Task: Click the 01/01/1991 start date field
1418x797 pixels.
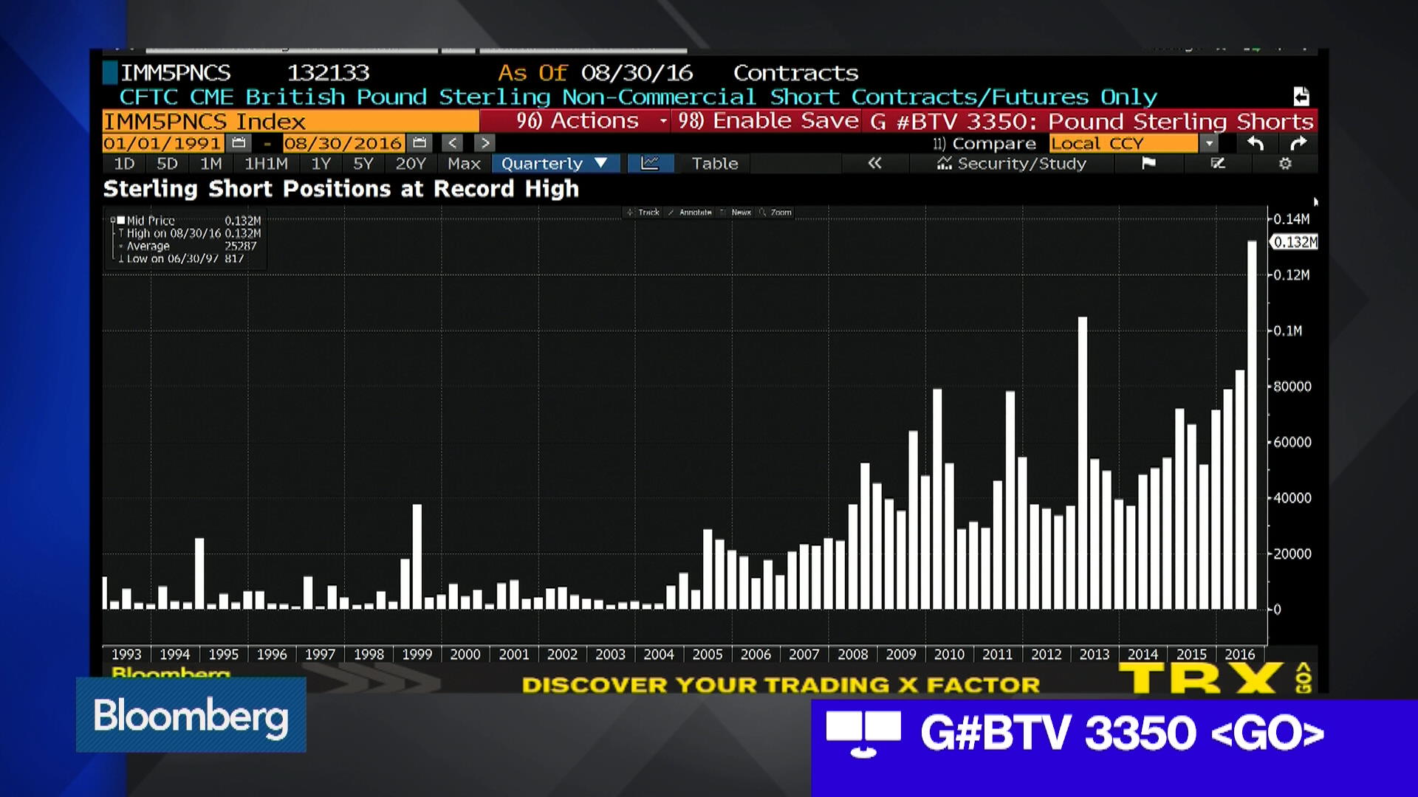Action: 162,143
